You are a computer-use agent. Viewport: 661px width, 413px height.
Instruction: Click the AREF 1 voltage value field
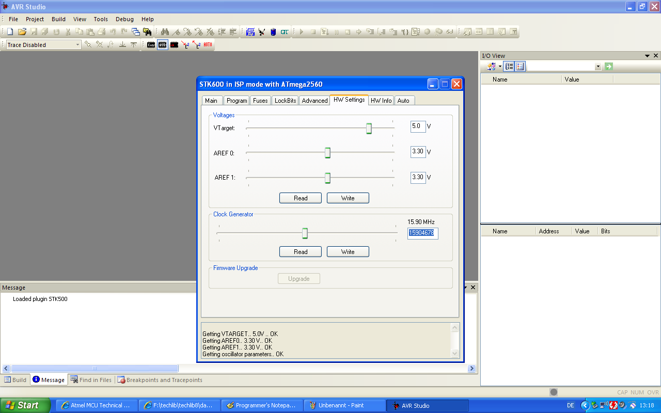[x=418, y=177]
